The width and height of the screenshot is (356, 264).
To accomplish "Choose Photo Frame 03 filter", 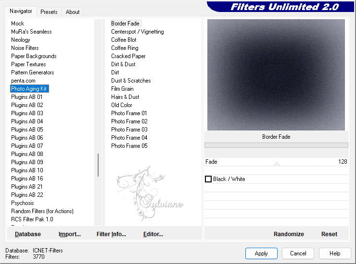I will 129,130.
